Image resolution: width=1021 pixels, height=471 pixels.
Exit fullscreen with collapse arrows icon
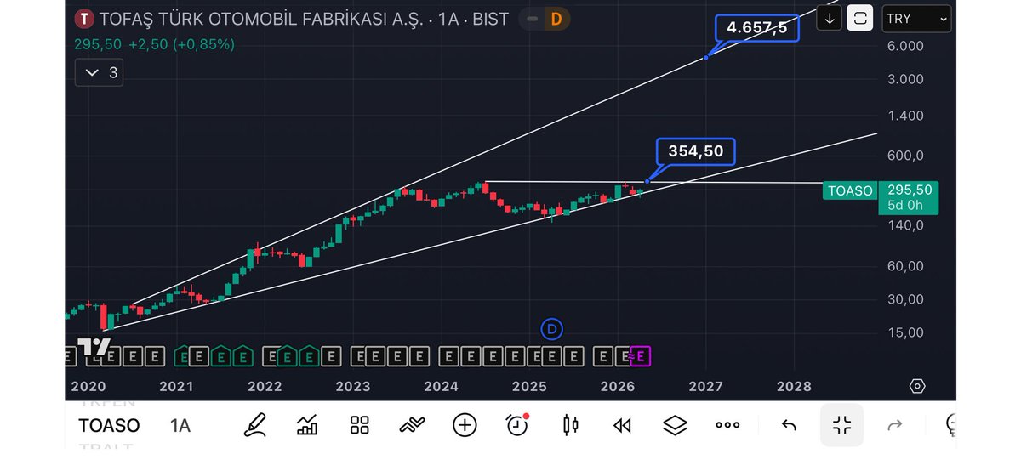[841, 425]
